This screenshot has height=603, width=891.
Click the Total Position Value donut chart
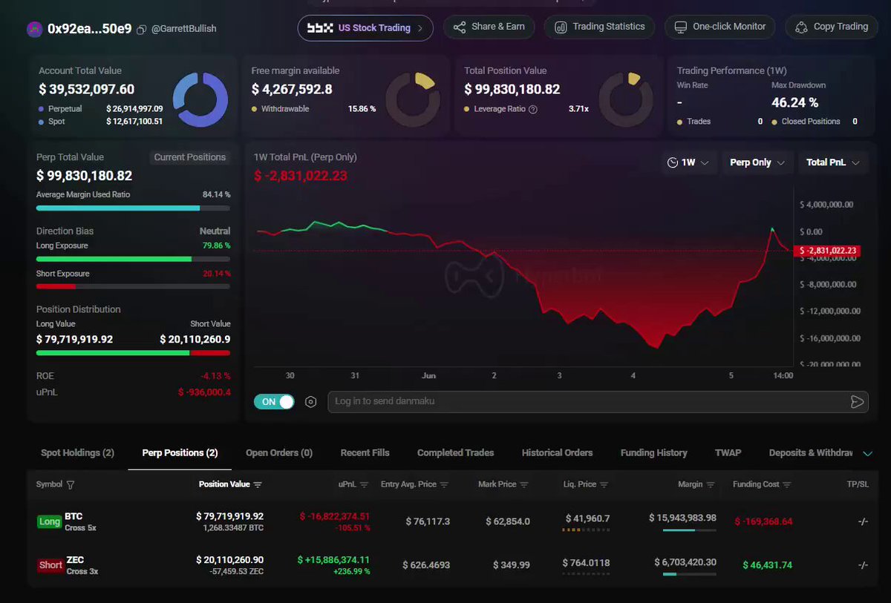coord(626,100)
